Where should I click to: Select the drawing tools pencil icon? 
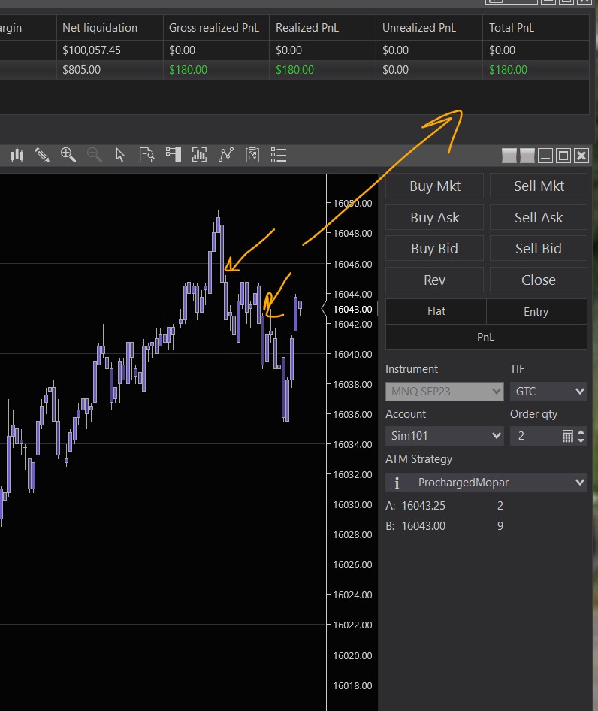42,156
